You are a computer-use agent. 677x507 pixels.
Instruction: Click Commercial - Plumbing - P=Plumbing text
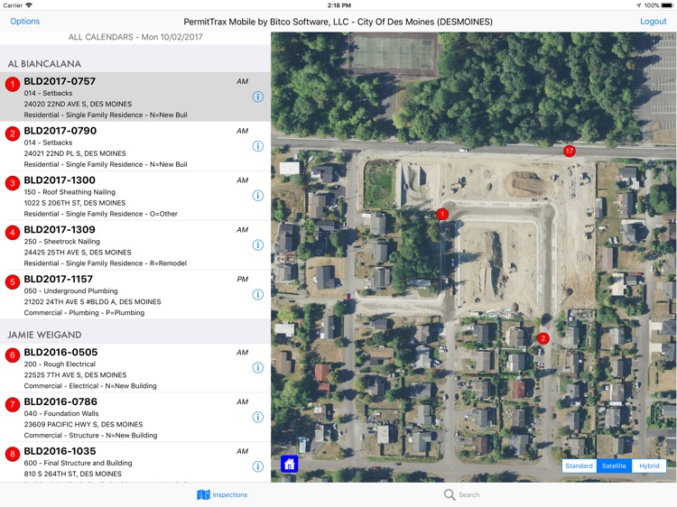pyautogui.click(x=84, y=312)
